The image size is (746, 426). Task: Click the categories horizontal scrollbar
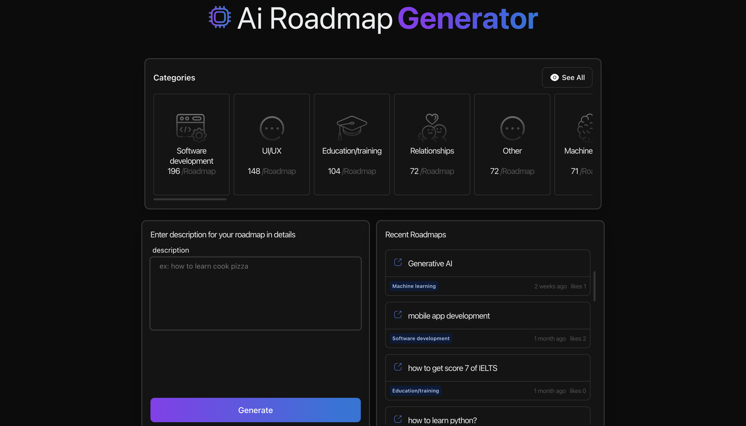(190, 199)
